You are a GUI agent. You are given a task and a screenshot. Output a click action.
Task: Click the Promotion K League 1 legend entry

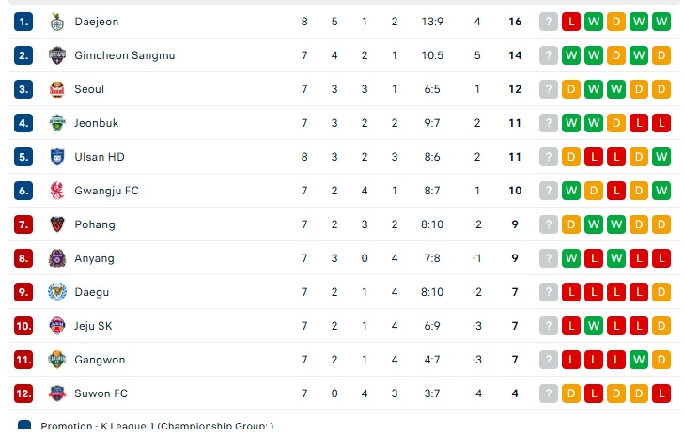(147, 426)
